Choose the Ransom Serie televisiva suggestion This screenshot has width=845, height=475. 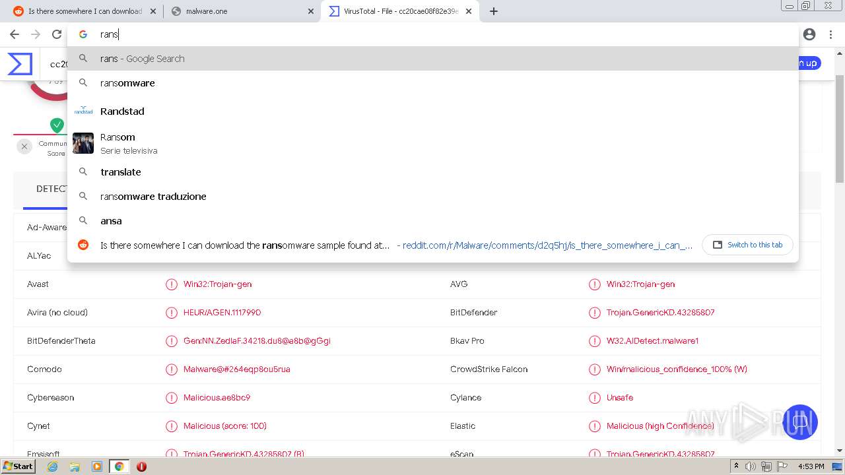point(433,143)
